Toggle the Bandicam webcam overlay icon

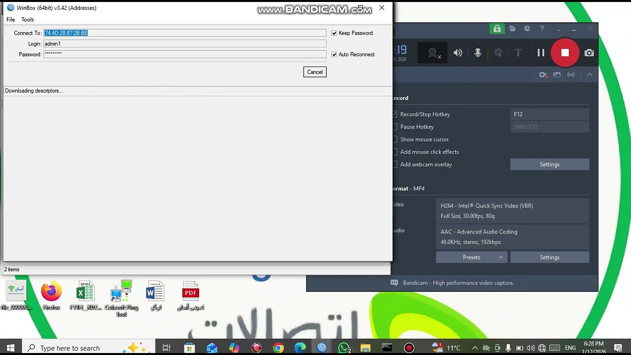click(x=433, y=53)
